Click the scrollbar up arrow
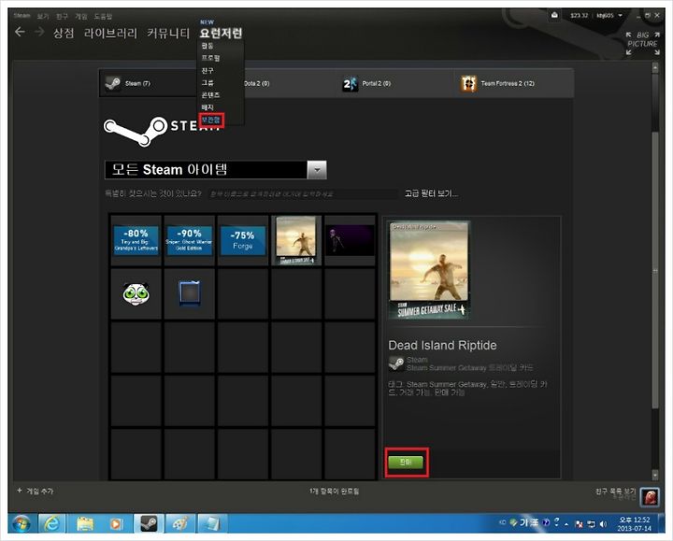673x541 pixels. [x=655, y=68]
